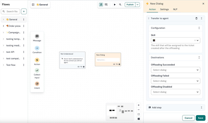Switch to the Settings tab

[164, 9]
